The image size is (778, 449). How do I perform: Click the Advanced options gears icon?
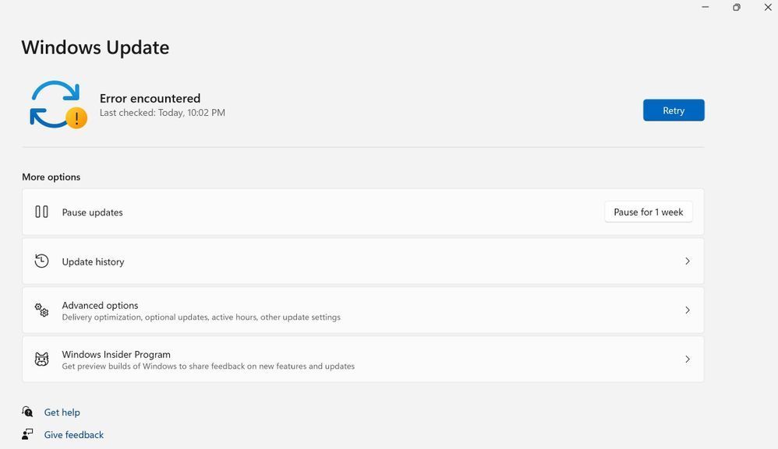click(41, 310)
